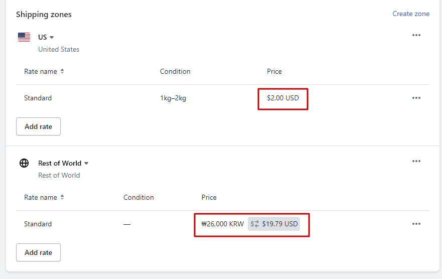Sort Rest of World rates by Rate name
Image resolution: width=442 pixels, height=279 pixels.
click(x=62, y=197)
